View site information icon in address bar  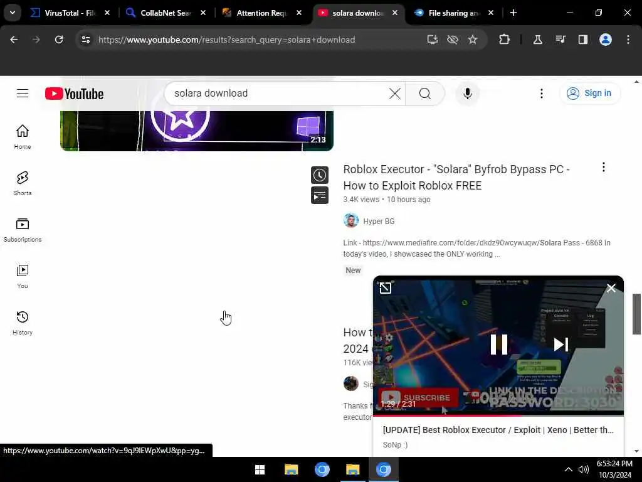tap(85, 40)
